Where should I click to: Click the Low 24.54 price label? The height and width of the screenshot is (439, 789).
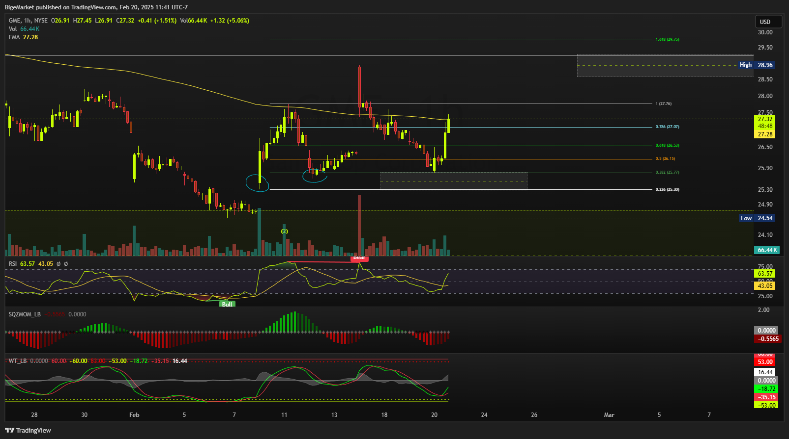point(758,218)
